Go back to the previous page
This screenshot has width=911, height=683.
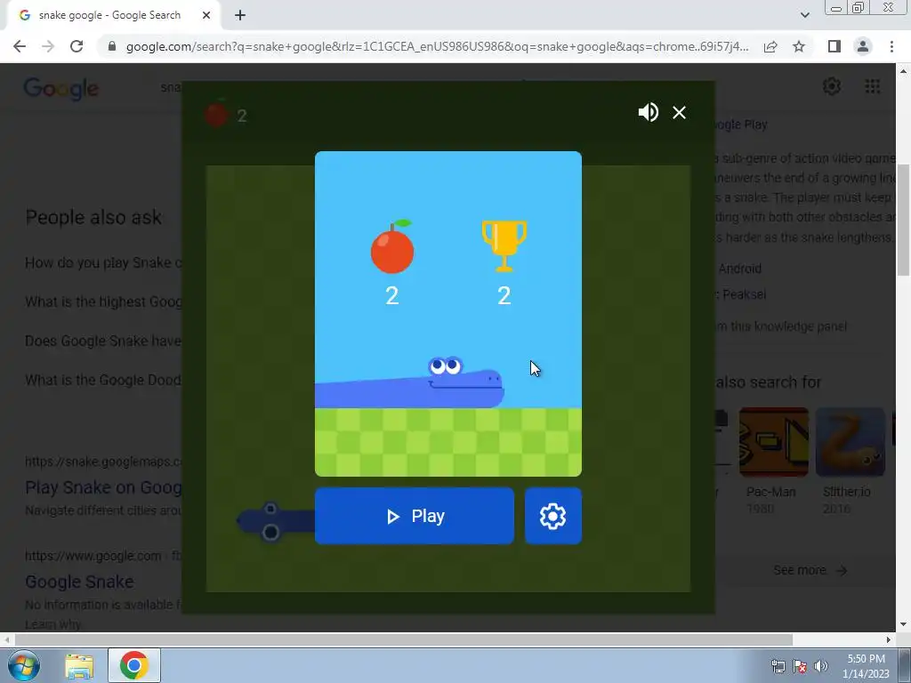click(20, 46)
